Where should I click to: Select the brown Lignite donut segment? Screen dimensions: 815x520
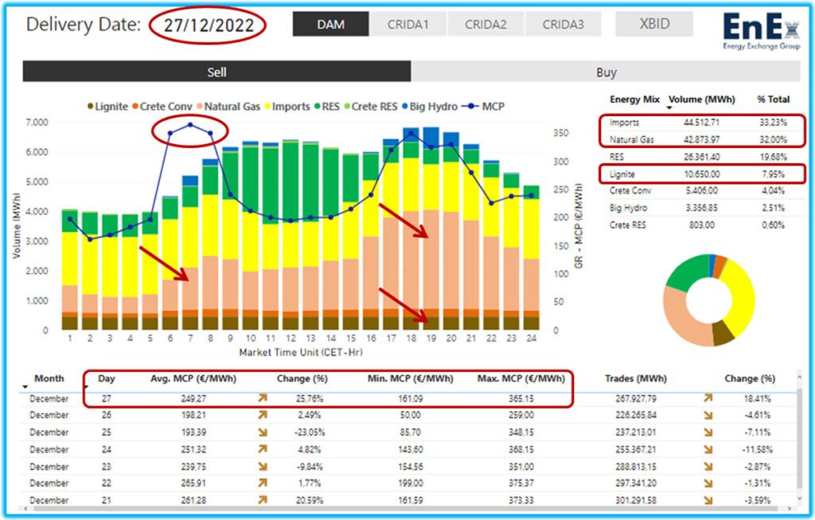pyautogui.click(x=723, y=333)
